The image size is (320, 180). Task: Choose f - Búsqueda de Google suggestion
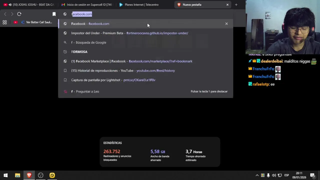coord(145,42)
